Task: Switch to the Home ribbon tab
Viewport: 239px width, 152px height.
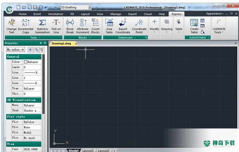Action: click(23, 14)
